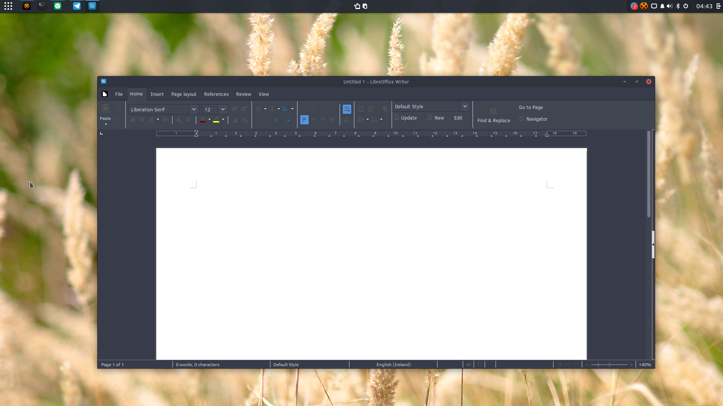
Task: Switch to the Insert tab
Action: pos(157,94)
